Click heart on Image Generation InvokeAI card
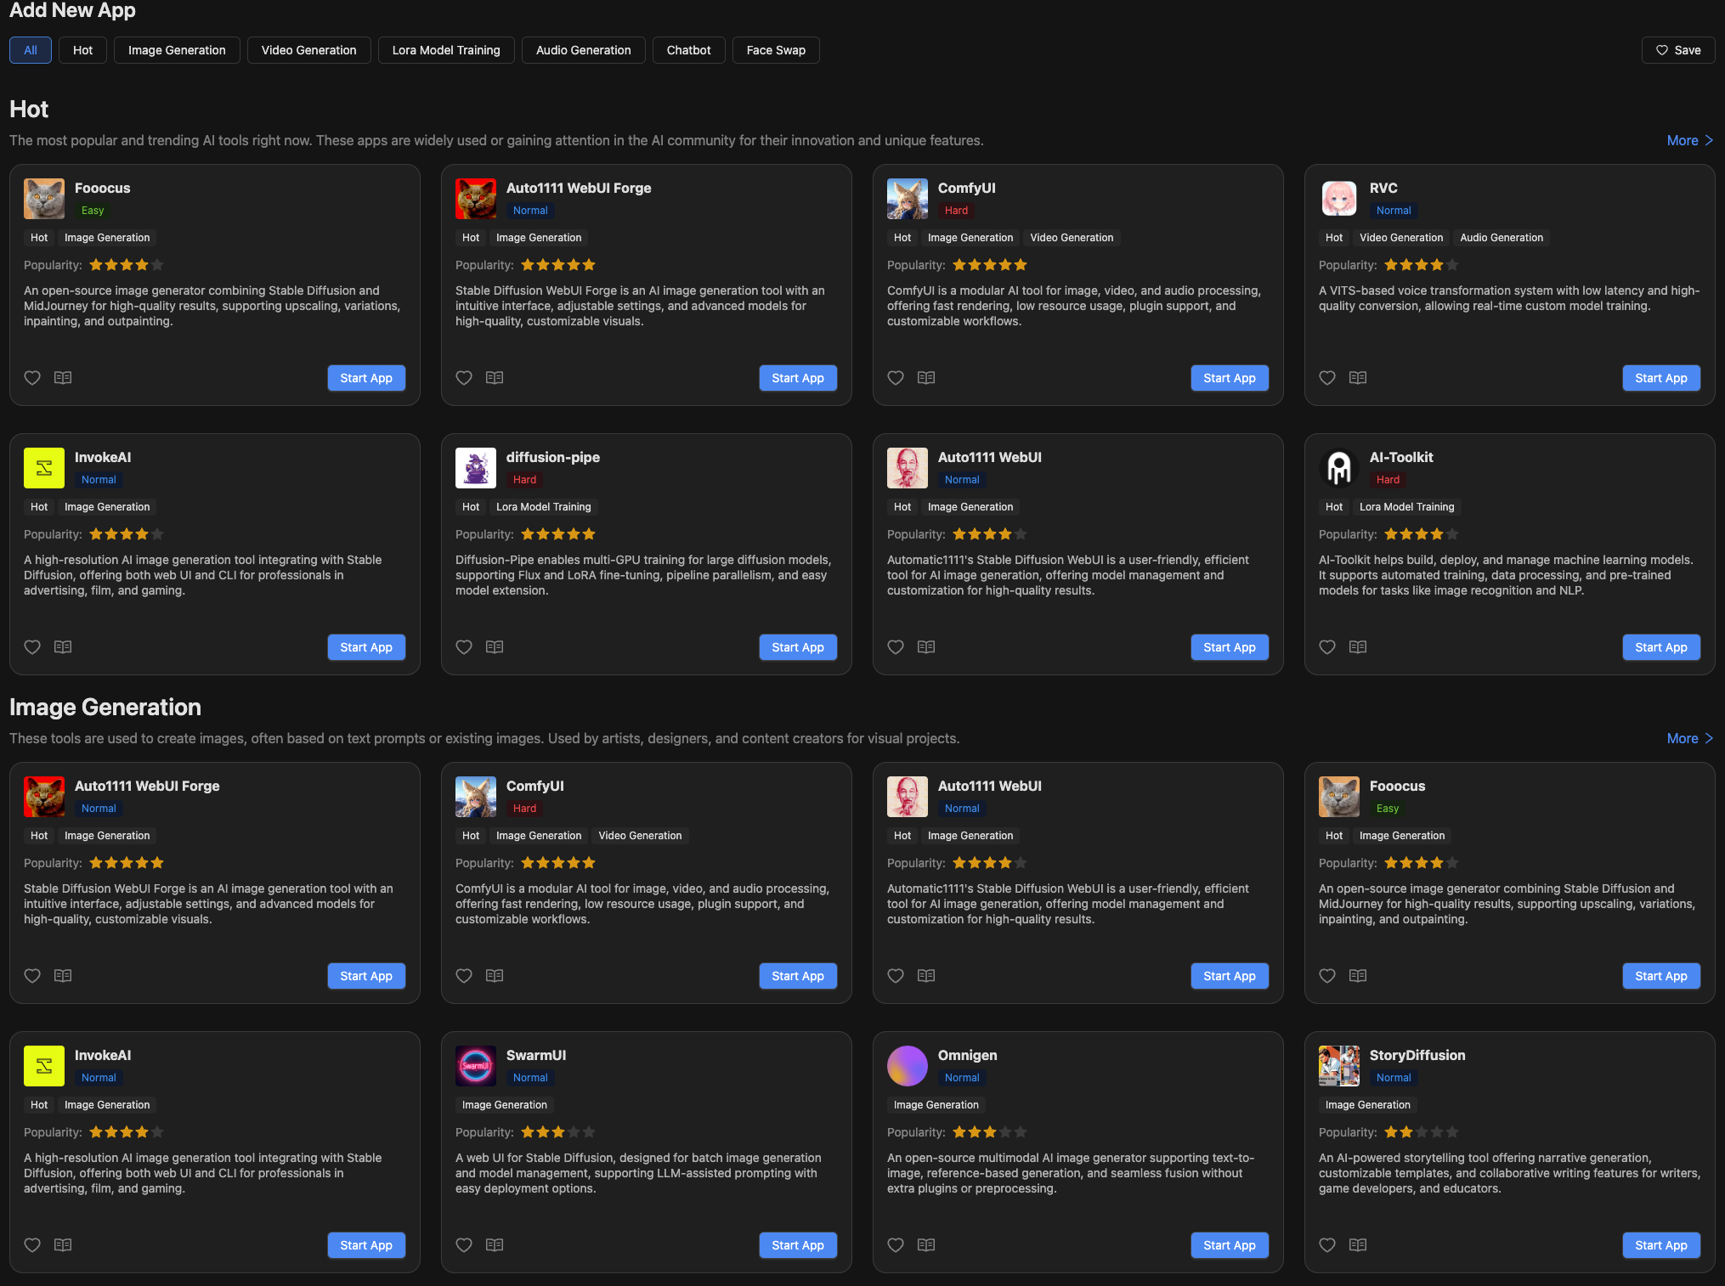Viewport: 1725px width, 1286px height. click(32, 1245)
